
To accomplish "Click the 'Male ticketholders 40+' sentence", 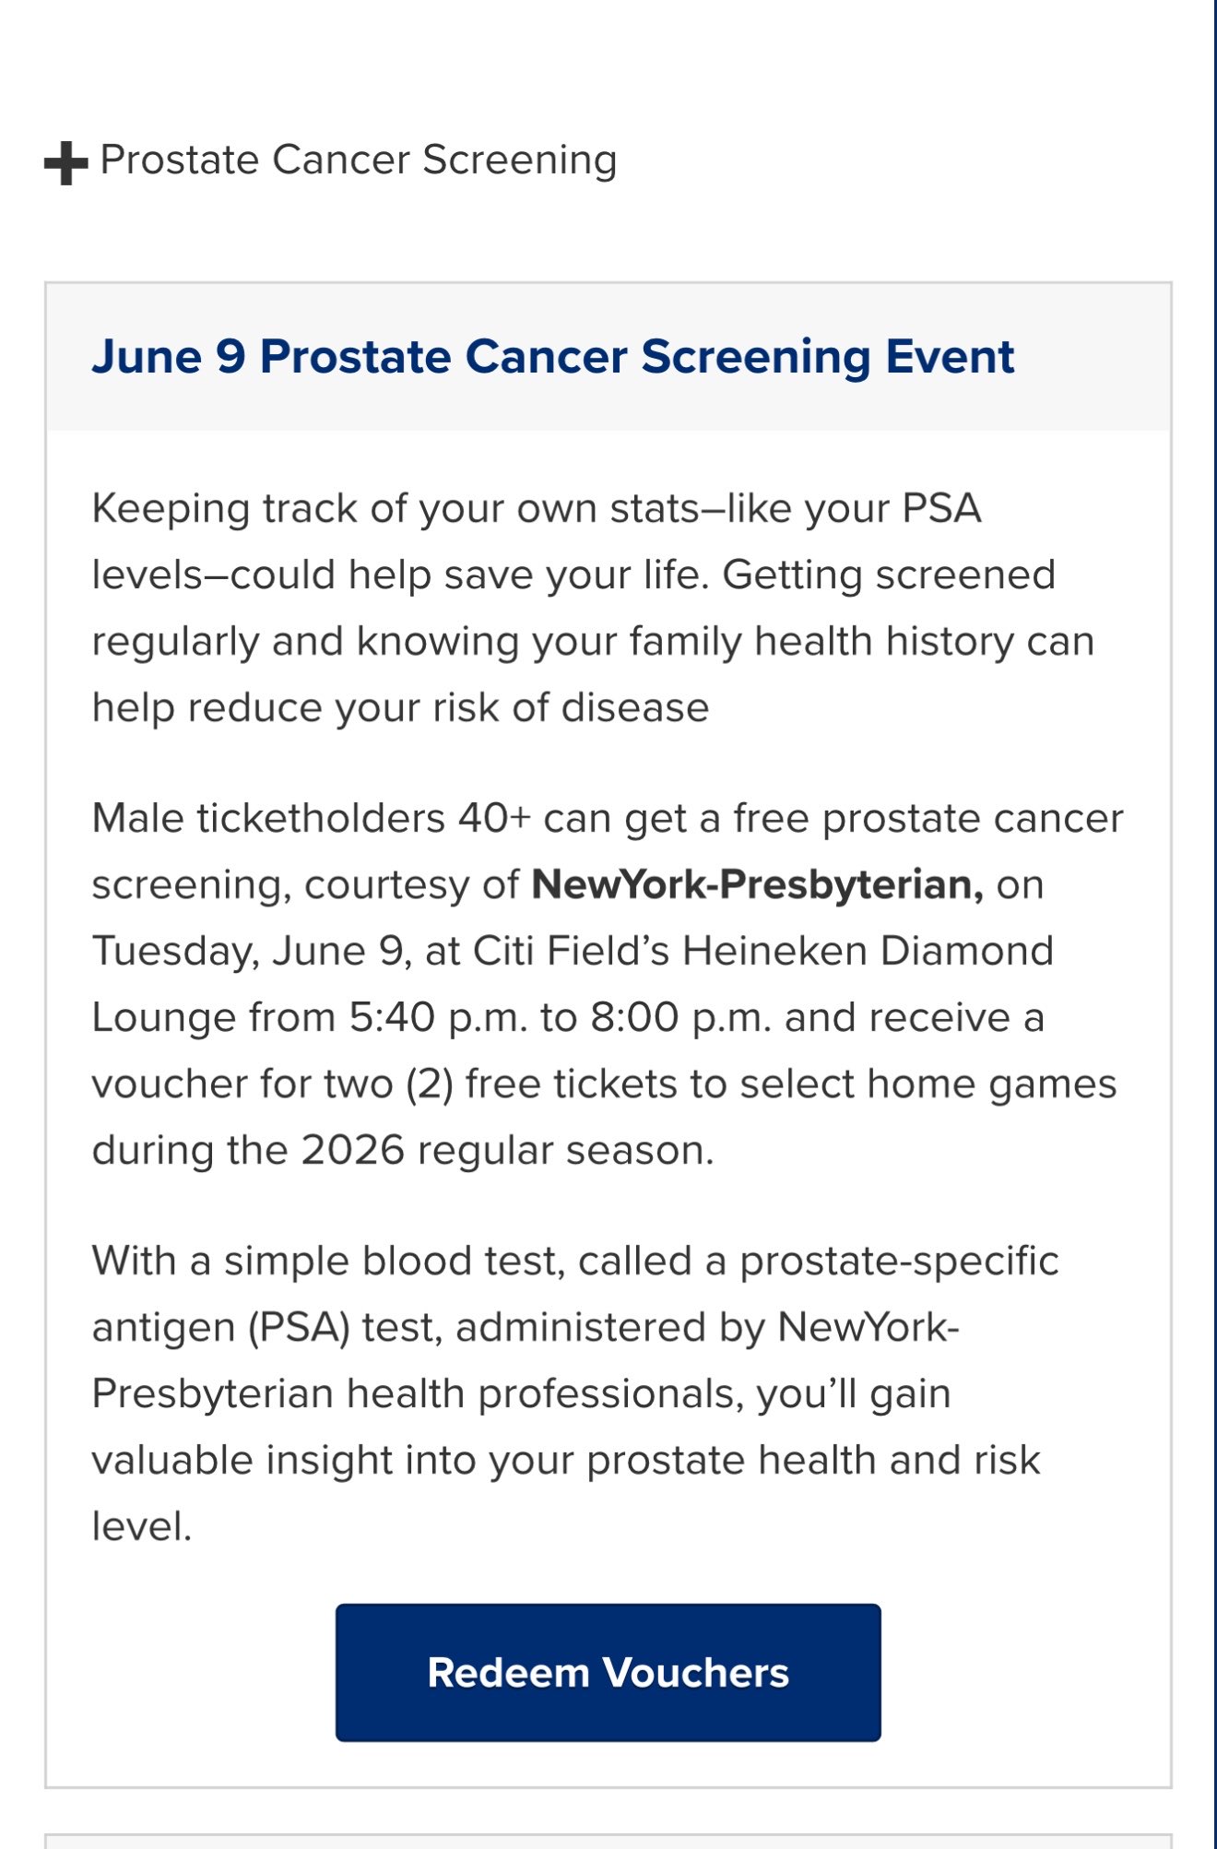I will point(608,984).
